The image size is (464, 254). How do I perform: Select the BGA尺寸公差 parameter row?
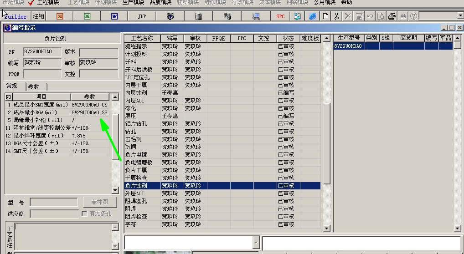coord(57,143)
